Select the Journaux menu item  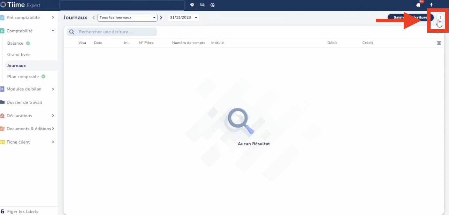31,66
